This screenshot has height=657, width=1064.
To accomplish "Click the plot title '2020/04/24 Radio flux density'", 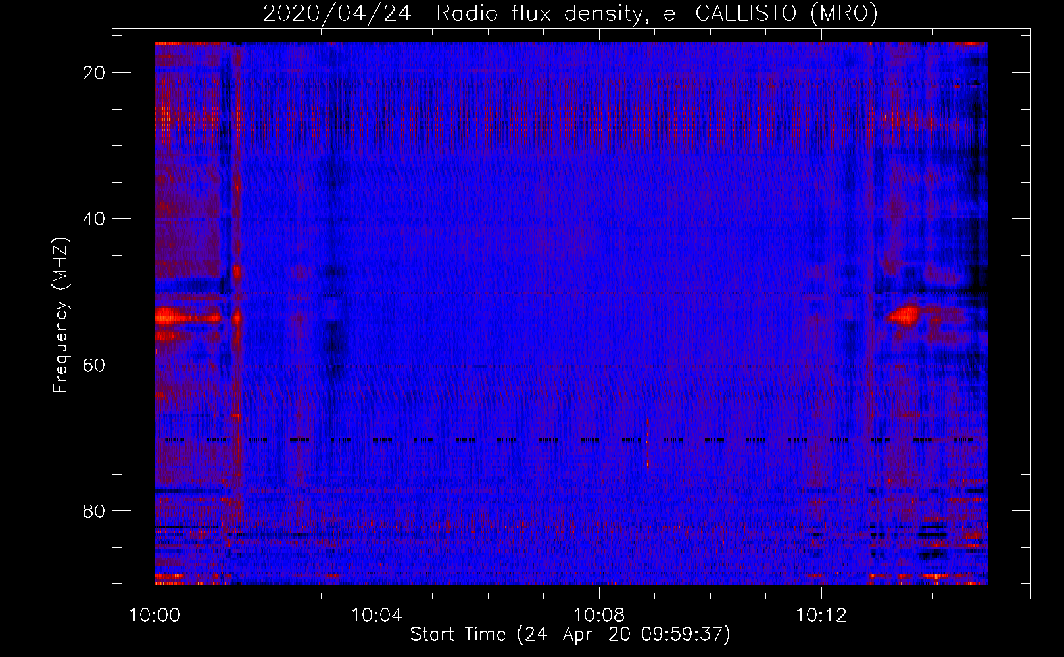I will click(570, 13).
